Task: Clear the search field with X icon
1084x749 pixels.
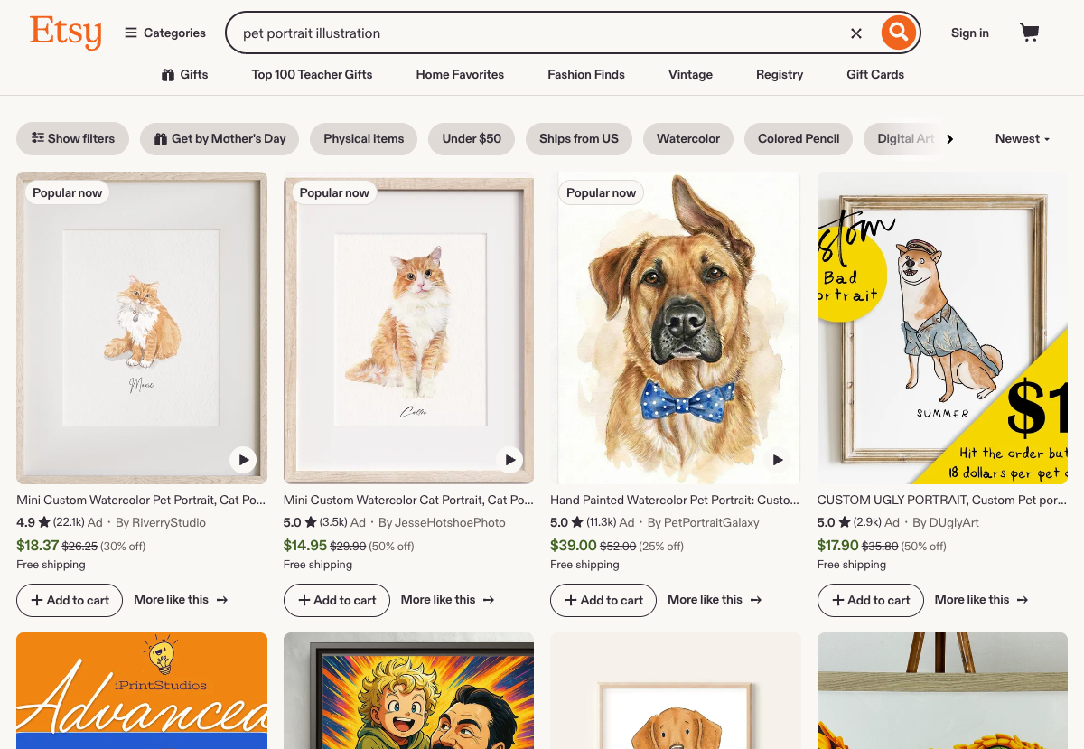Action: click(856, 33)
